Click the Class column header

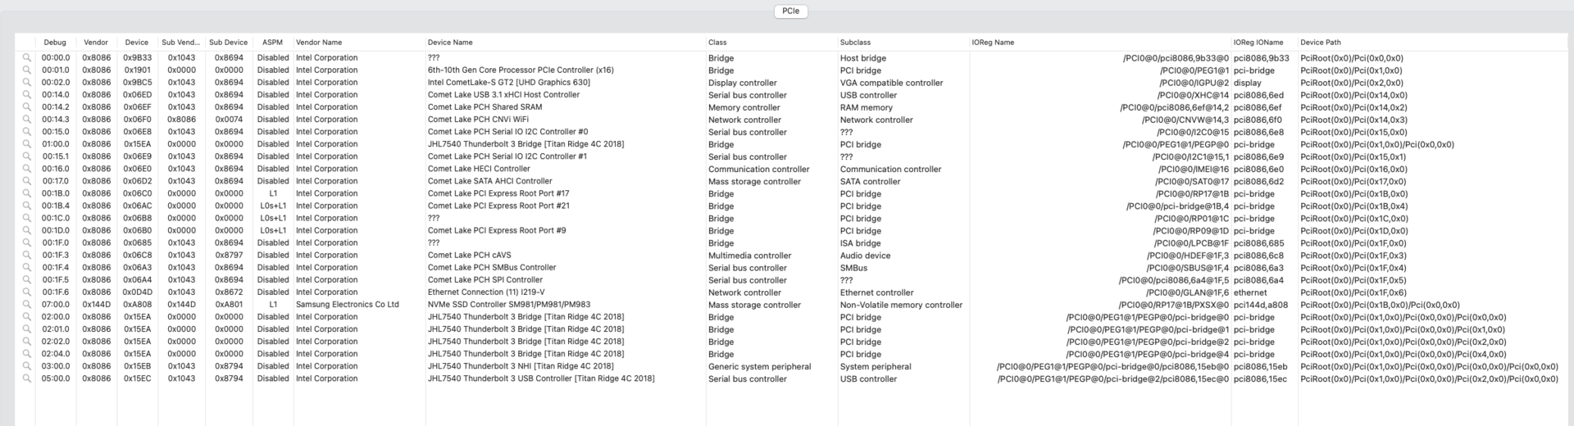[717, 43]
